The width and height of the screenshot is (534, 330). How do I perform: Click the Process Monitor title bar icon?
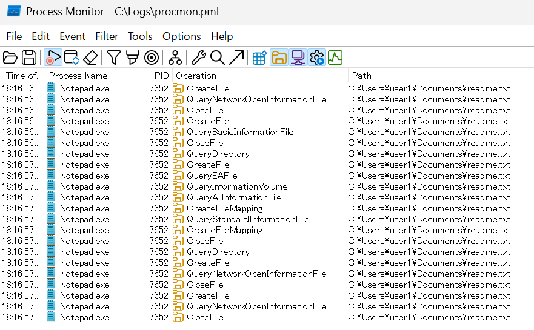coord(14,12)
